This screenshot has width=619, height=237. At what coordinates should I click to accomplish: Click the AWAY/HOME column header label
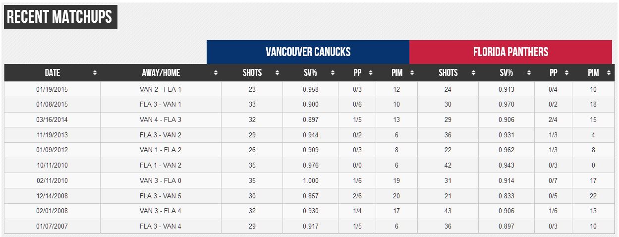161,73
